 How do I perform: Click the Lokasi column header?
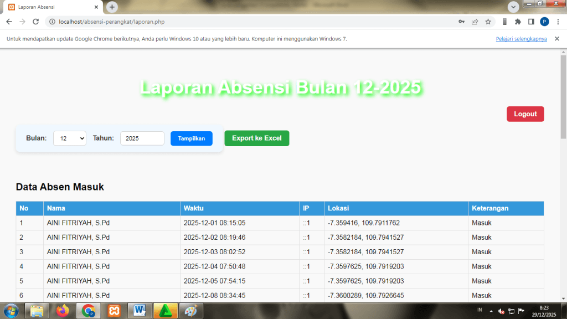point(396,208)
